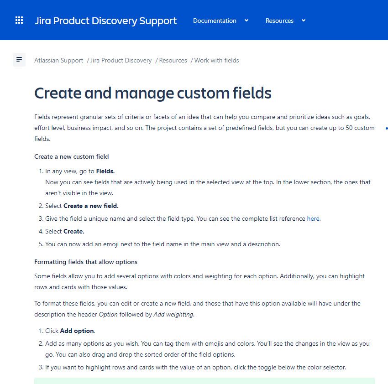Toggle the sidebar navigation menu icon
Image resolution: width=388 pixels, height=384 pixels.
click(19, 60)
